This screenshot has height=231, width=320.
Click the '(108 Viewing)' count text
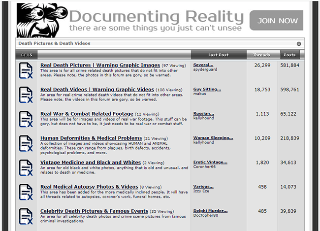tap(169, 90)
